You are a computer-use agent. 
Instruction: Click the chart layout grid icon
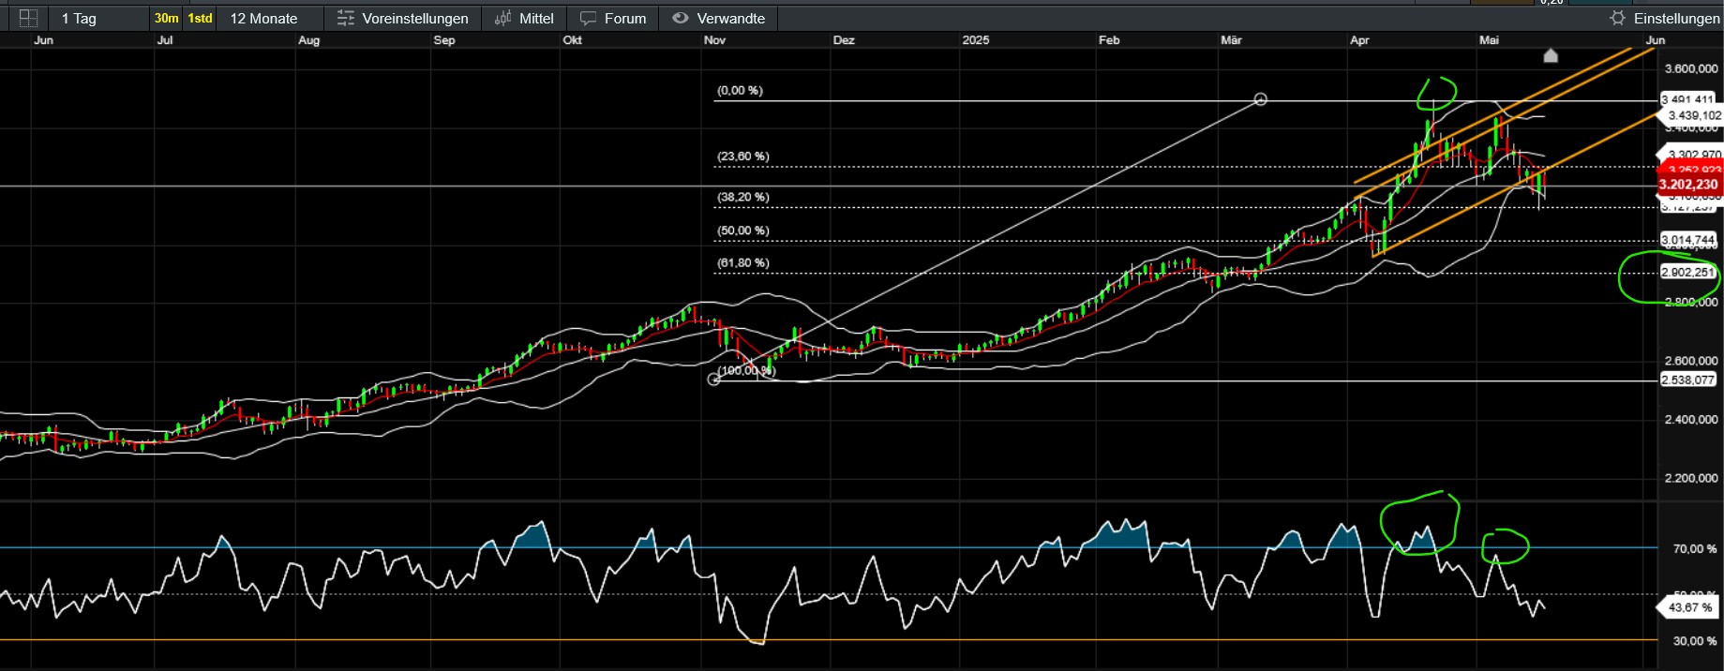[28, 18]
